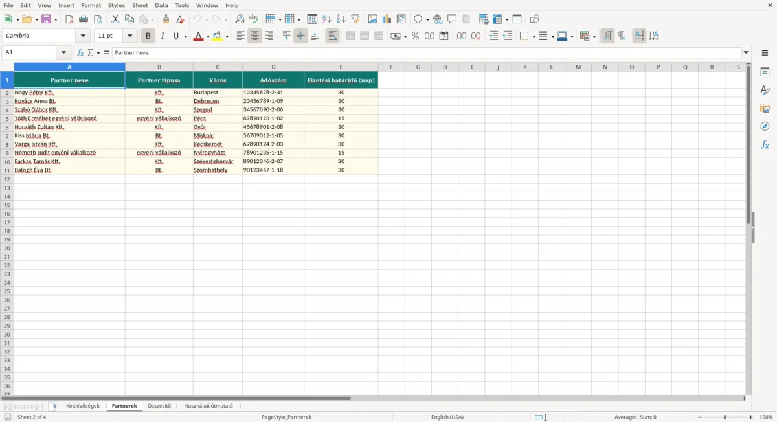Image resolution: width=777 pixels, height=422 pixels.
Task: Open the File menu
Action: [8, 5]
